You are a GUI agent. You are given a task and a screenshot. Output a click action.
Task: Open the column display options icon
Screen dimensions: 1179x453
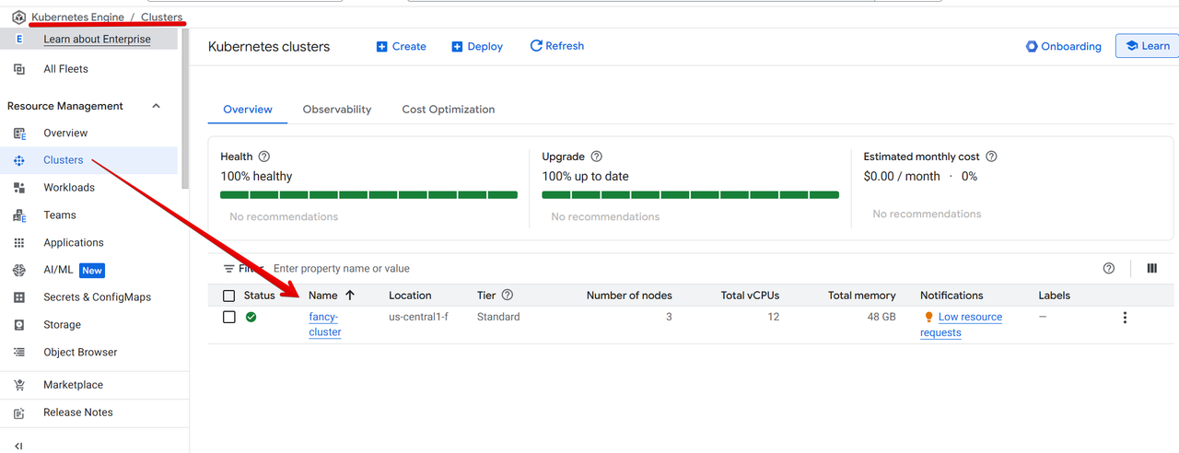(1151, 269)
